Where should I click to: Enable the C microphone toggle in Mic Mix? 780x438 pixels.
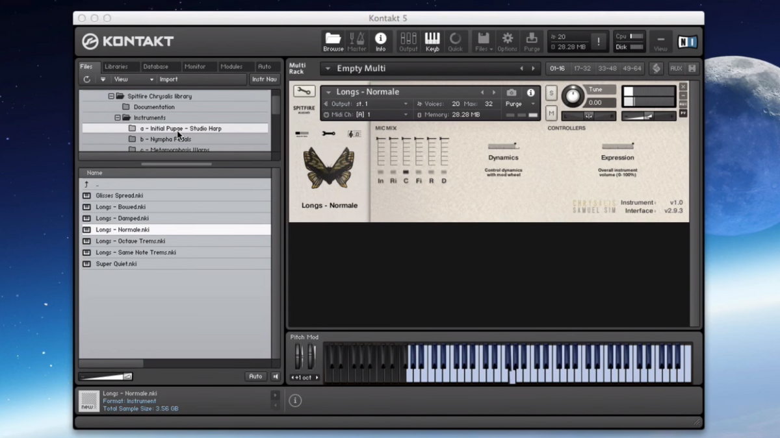tap(406, 172)
